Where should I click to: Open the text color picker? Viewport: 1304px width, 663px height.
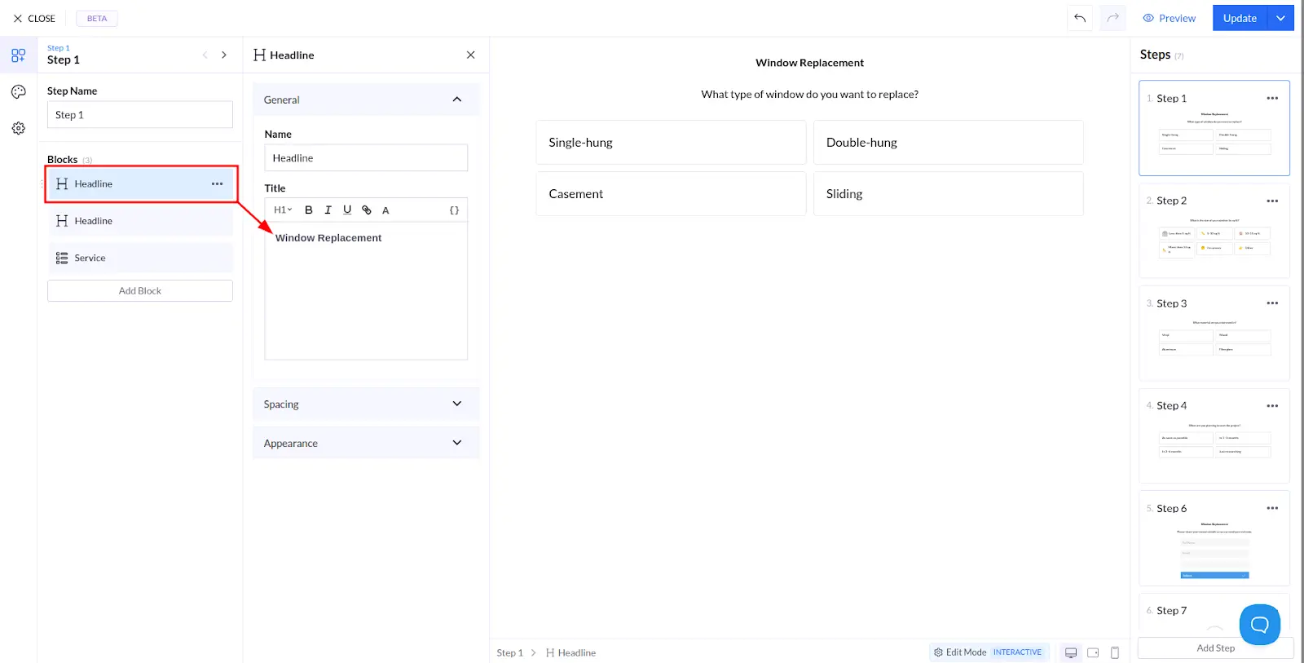385,210
